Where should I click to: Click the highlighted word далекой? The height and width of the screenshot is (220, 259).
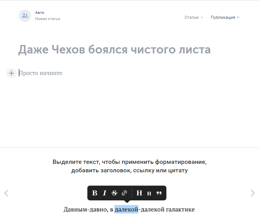pyautogui.click(x=126, y=210)
